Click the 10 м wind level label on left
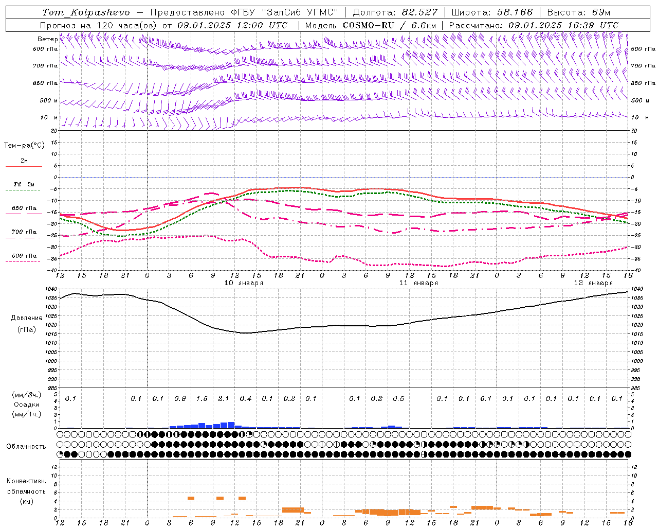Screen dimensions: 658x527 point(49,118)
